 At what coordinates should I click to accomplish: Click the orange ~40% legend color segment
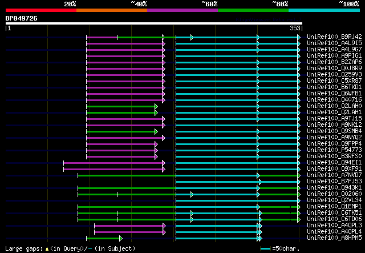point(112,10)
